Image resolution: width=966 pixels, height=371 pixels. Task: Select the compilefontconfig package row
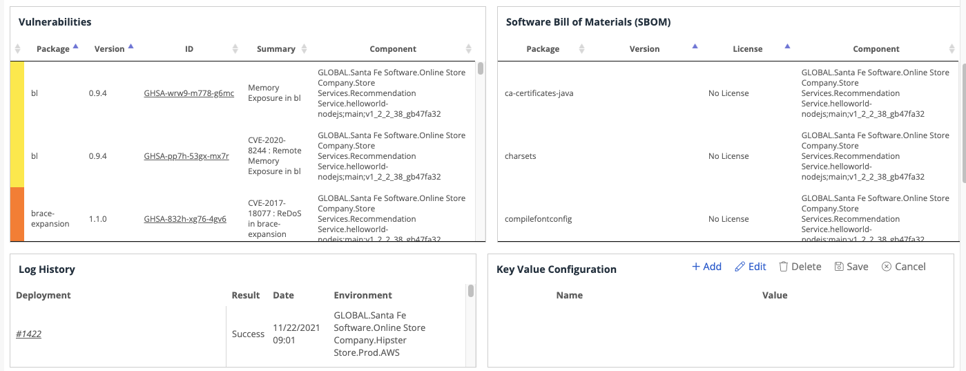click(x=539, y=219)
